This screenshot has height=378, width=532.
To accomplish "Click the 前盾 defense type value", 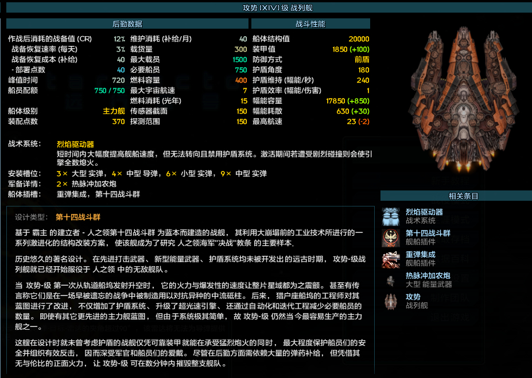I will [x=362, y=60].
